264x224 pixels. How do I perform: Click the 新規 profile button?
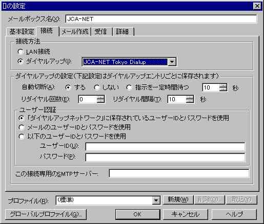178,199
